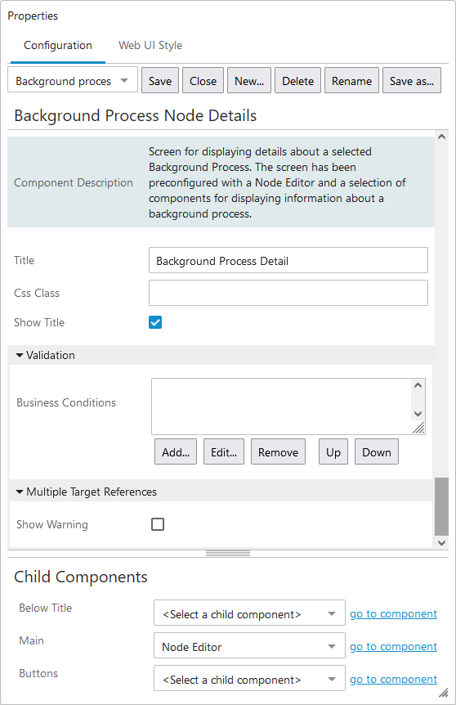
Task: Open the Main Node Editor dropdown
Action: coord(249,645)
